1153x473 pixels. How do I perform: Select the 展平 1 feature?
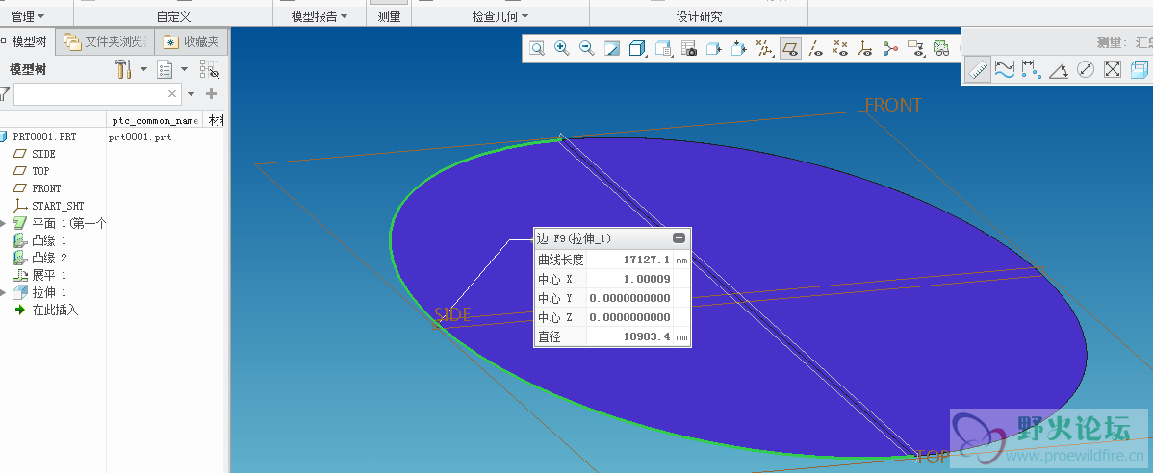pyautogui.click(x=49, y=275)
